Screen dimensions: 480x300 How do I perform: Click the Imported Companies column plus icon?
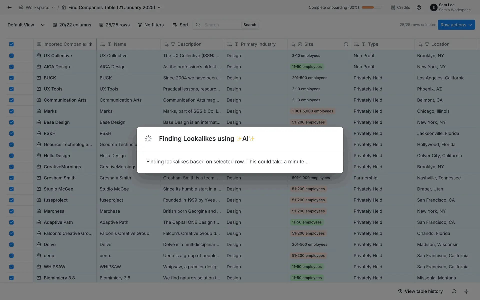point(90,44)
